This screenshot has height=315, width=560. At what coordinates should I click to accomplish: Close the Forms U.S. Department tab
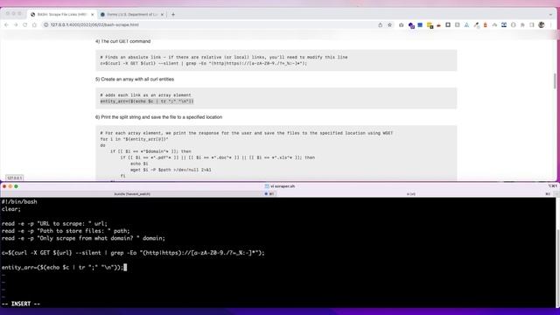click(x=162, y=15)
